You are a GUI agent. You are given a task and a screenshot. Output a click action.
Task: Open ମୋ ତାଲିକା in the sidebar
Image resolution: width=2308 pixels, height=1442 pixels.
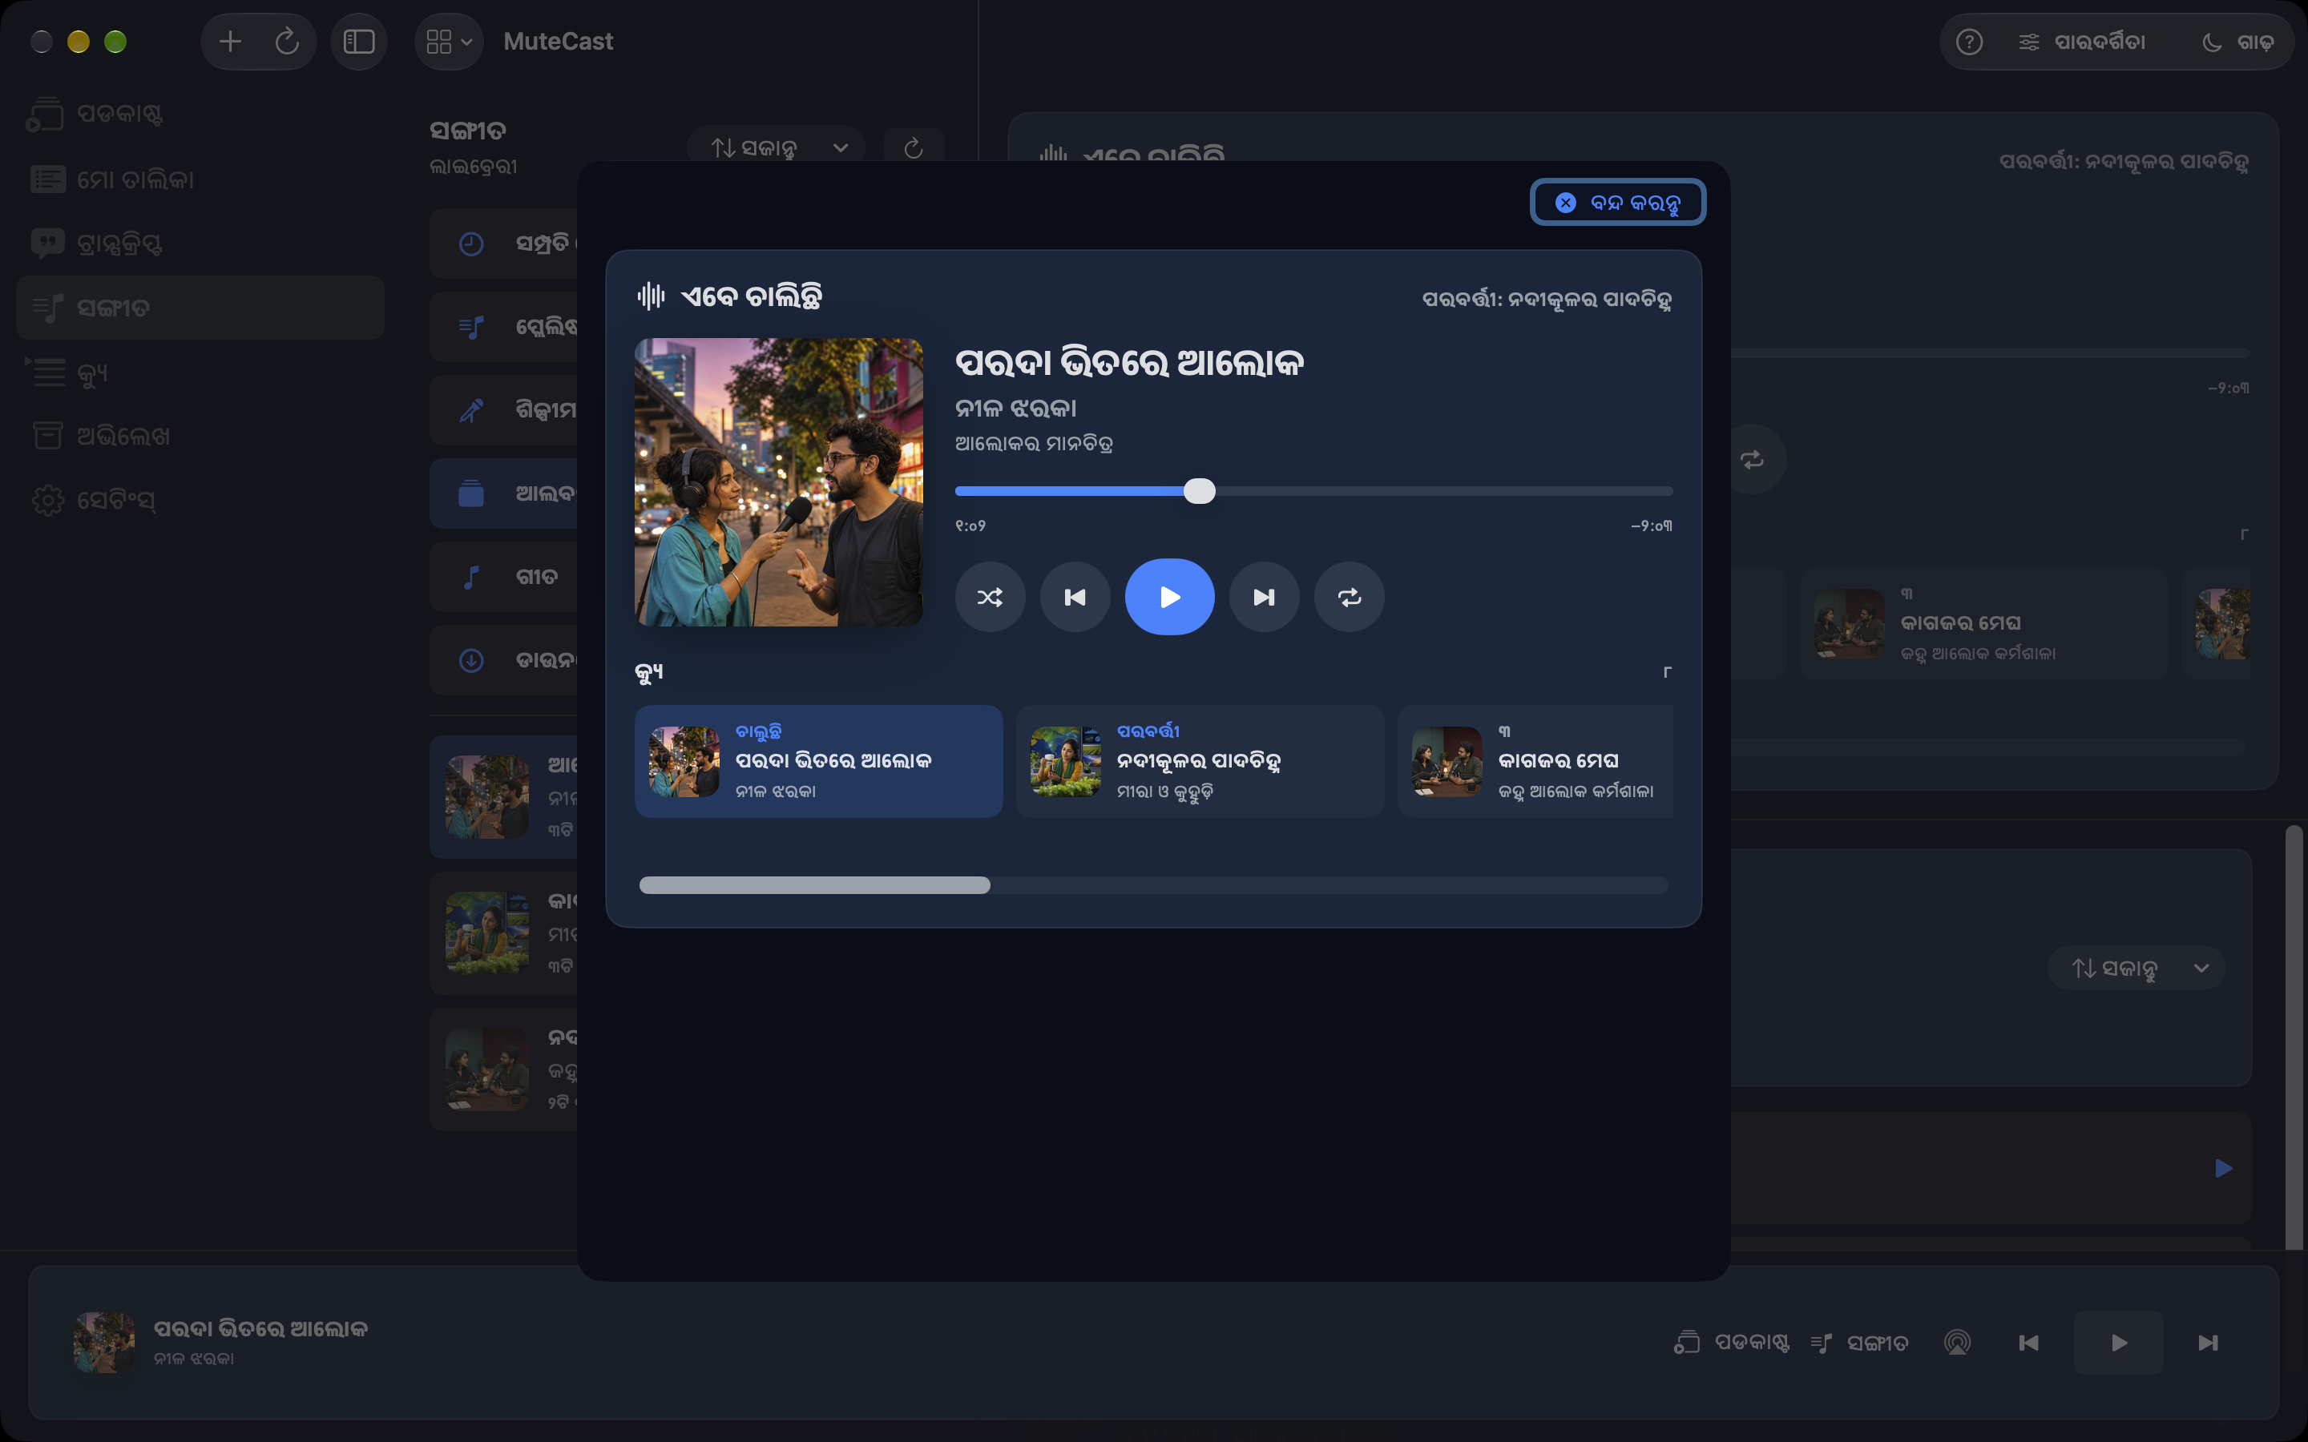[200, 179]
